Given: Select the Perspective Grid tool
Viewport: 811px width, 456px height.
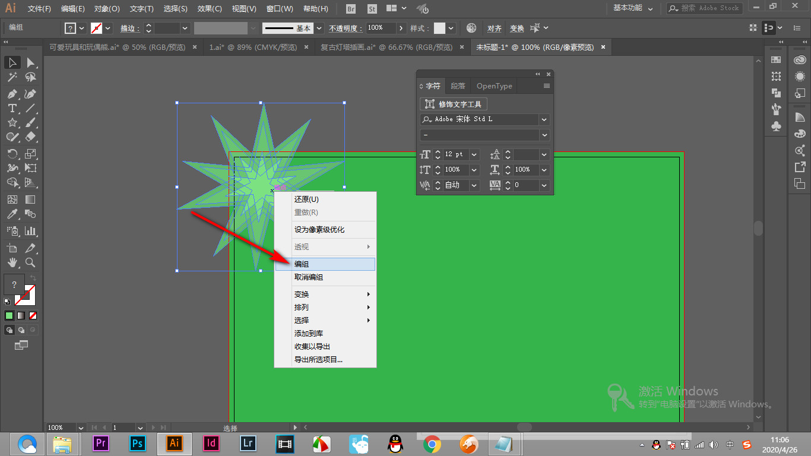Looking at the screenshot, I should click(31, 182).
